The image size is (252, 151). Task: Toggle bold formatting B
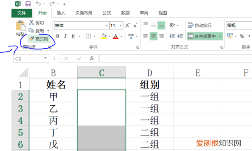pyautogui.click(x=58, y=36)
